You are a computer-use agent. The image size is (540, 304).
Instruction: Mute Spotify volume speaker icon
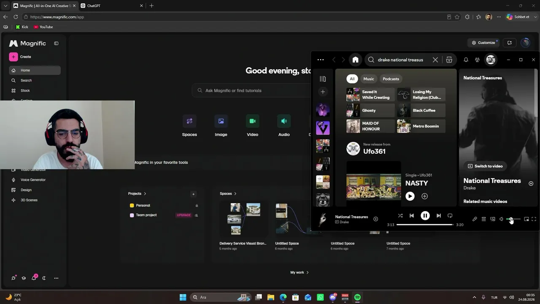pyautogui.click(x=502, y=219)
